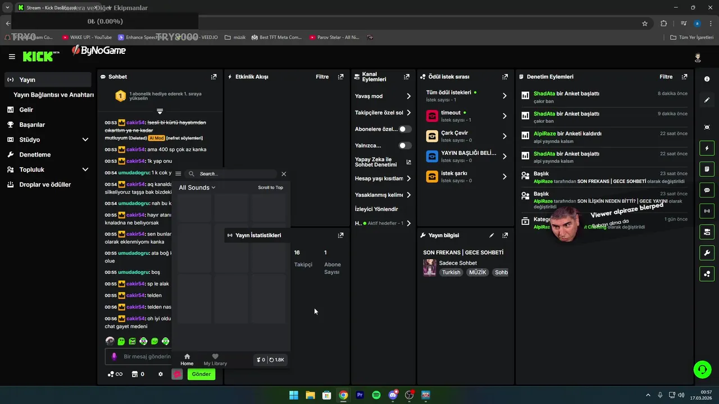Expand the Stüdyo sidebar section

[85, 140]
